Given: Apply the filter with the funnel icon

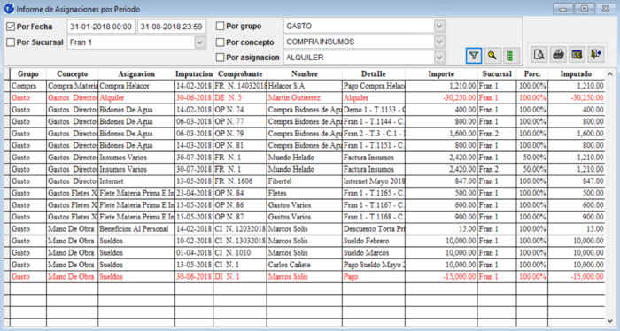Looking at the screenshot, I should coord(474,56).
